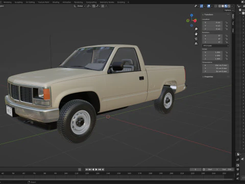The width and height of the screenshot is (245, 184).
Task: Open the UV Editing workspace tab
Action: tap(30, 2)
